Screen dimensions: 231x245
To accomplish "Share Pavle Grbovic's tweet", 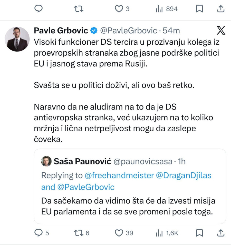I will 221,8.
